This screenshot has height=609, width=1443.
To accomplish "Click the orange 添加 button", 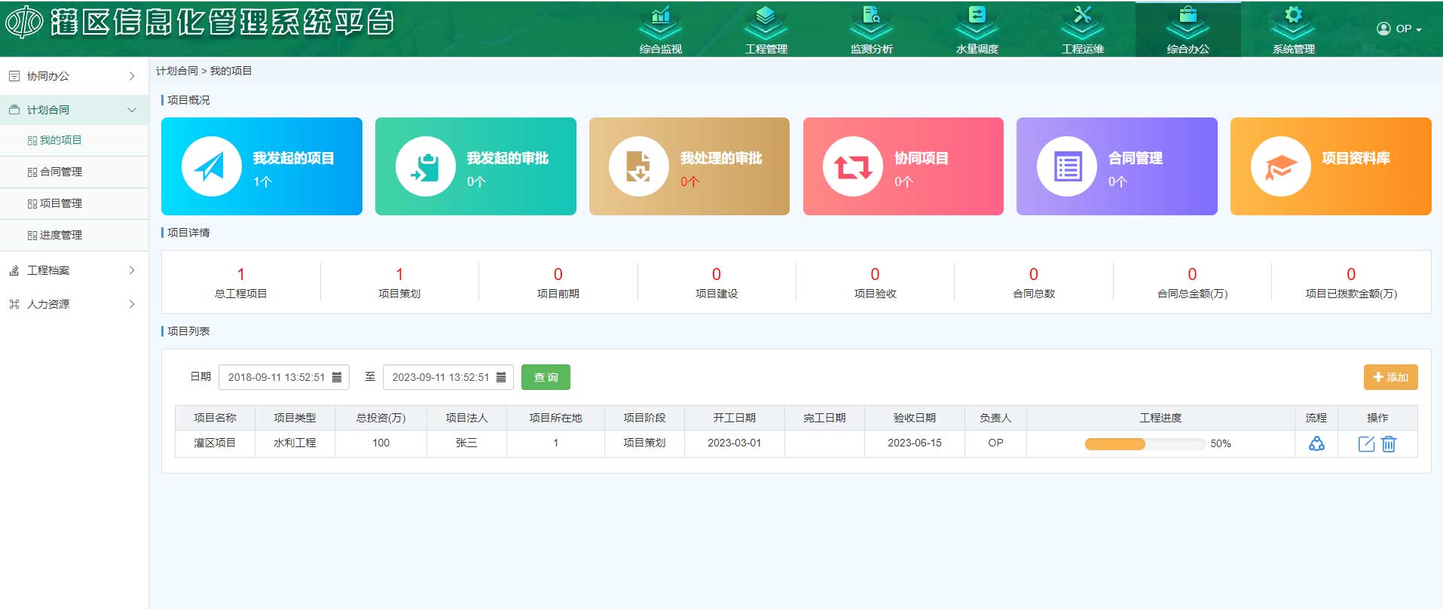I will click(1390, 377).
